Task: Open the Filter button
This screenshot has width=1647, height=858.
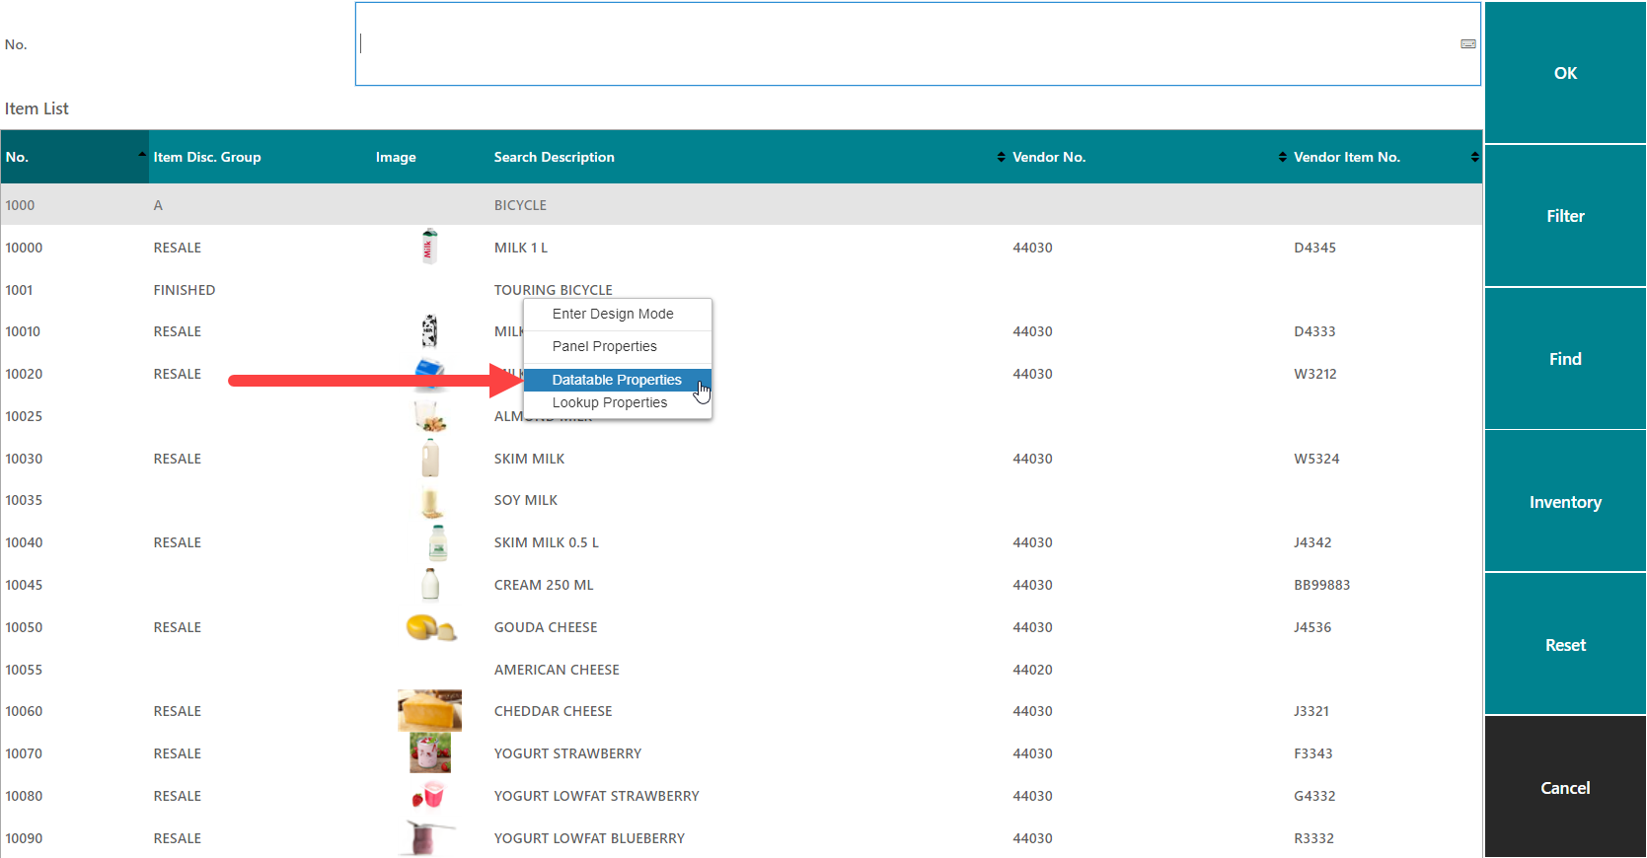Action: 1564,216
